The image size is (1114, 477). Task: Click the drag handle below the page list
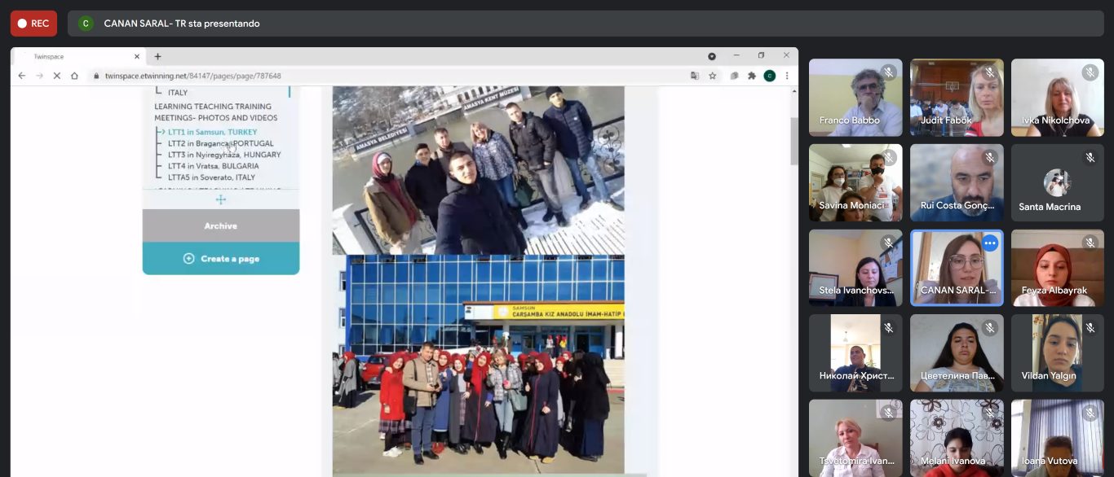(x=220, y=199)
